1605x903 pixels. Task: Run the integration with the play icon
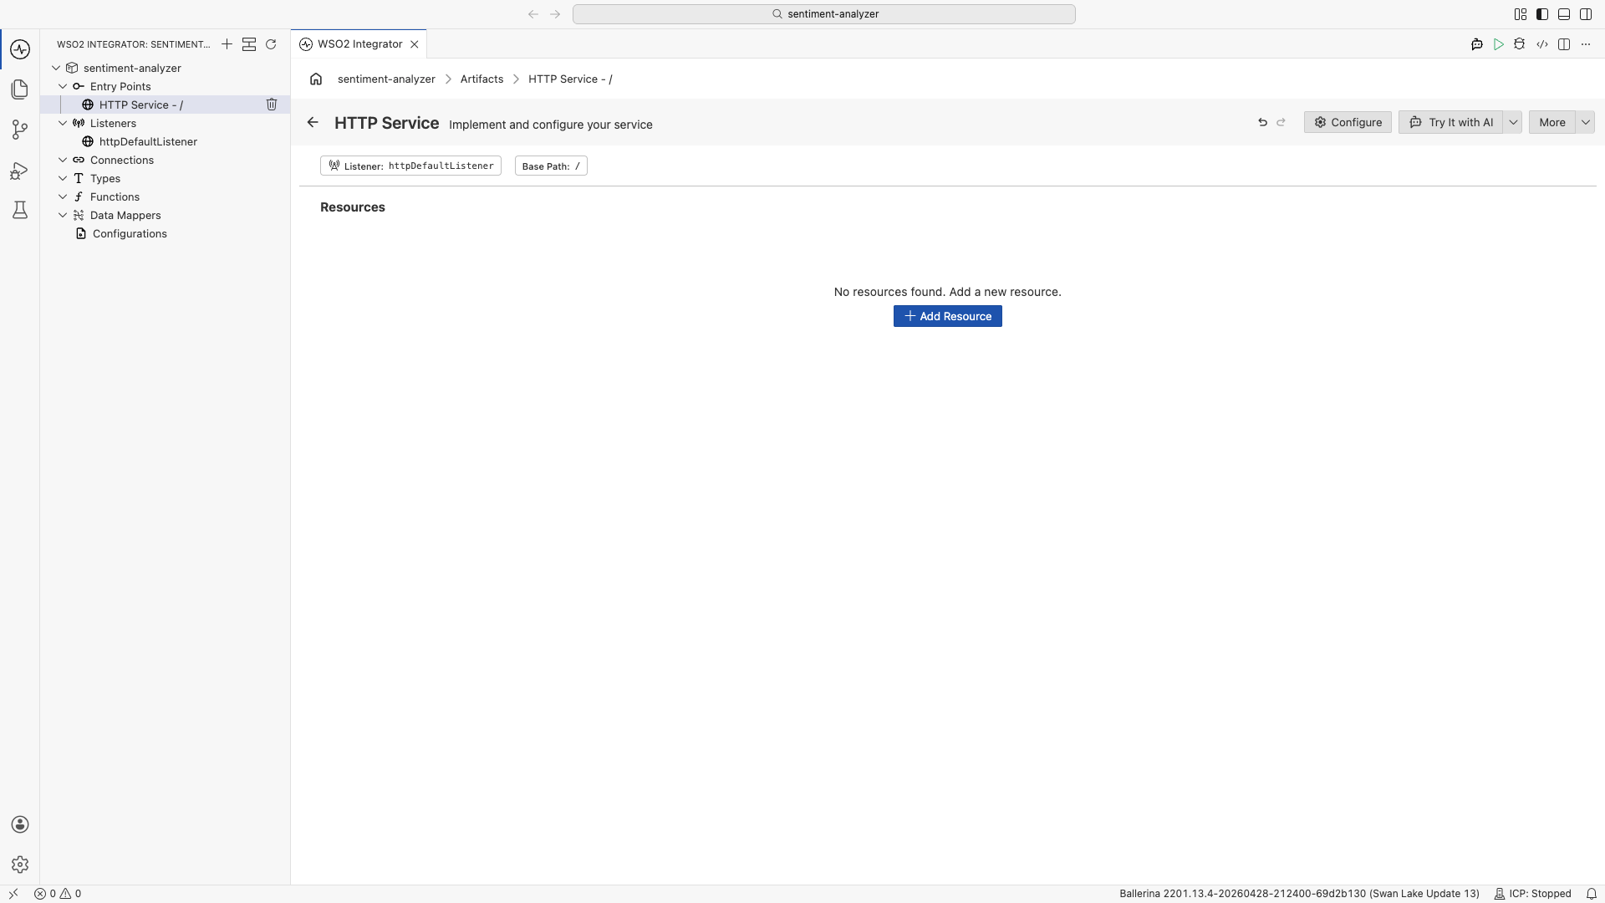point(1499,44)
